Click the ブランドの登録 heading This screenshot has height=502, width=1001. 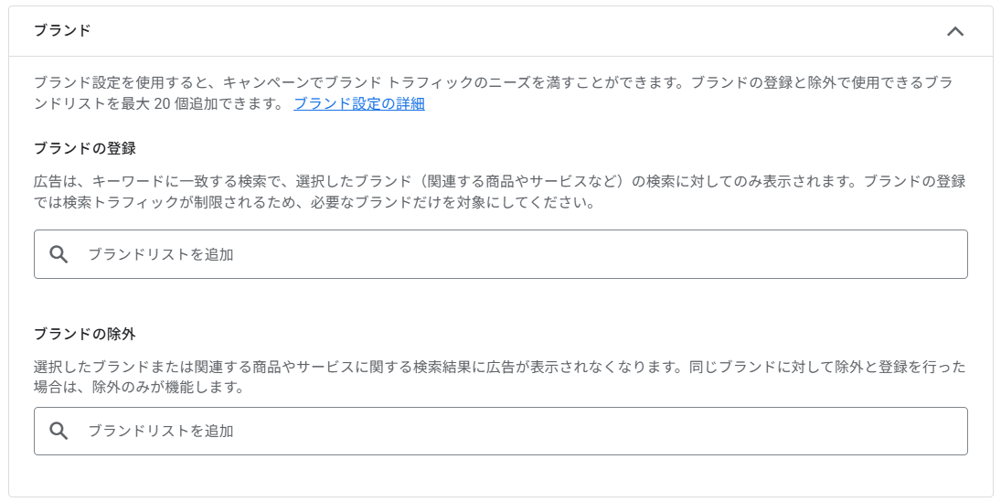(x=85, y=148)
